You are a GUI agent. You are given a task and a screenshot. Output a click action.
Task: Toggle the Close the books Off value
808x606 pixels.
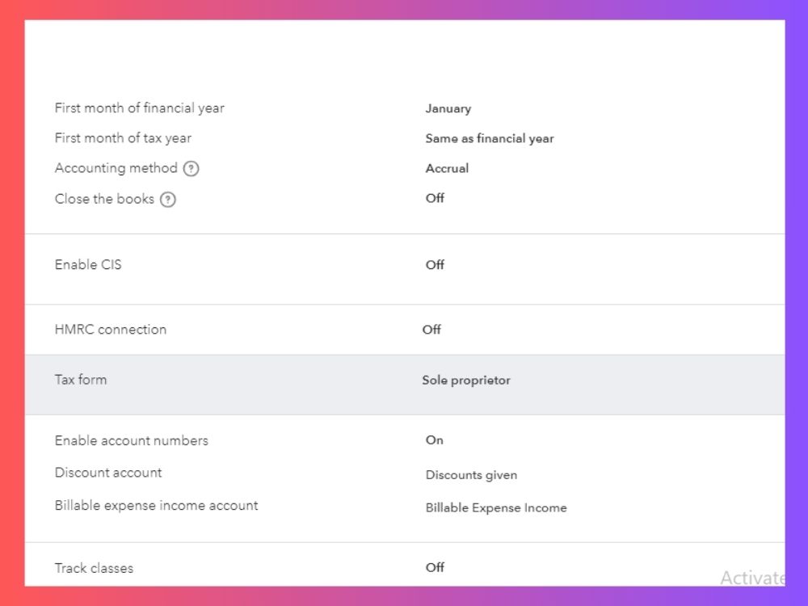435,198
